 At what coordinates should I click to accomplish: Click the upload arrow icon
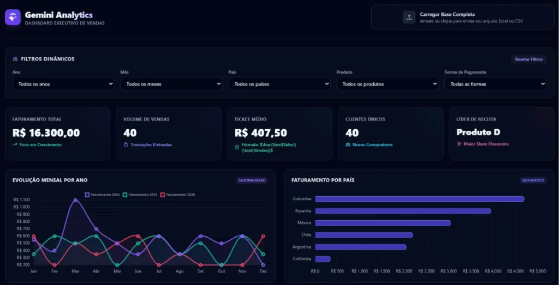coord(409,17)
